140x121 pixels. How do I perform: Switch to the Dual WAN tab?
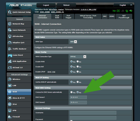click(x=57, y=16)
